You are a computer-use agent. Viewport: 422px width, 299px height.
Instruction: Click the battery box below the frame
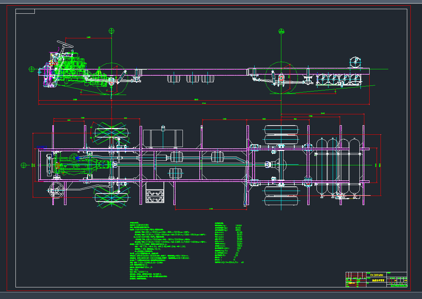click(155, 193)
